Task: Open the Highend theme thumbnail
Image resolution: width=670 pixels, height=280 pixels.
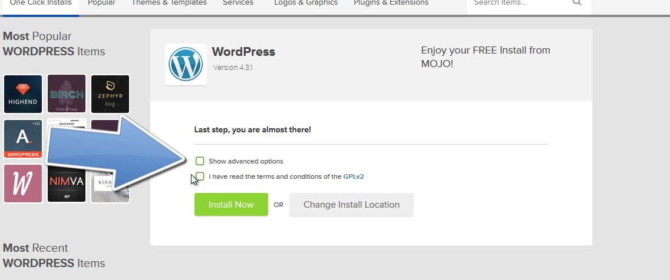Action: [23, 94]
